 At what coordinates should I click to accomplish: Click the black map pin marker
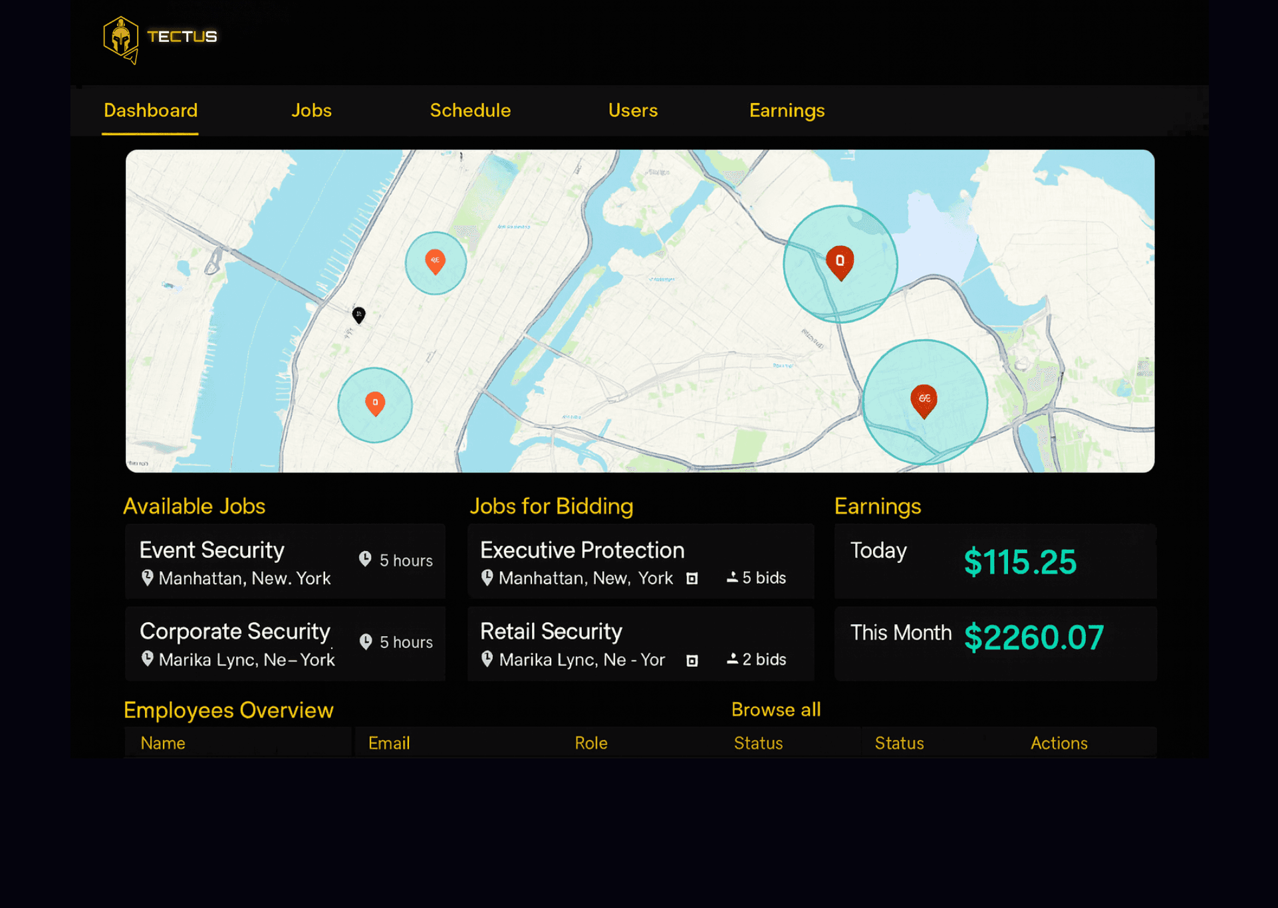point(358,314)
